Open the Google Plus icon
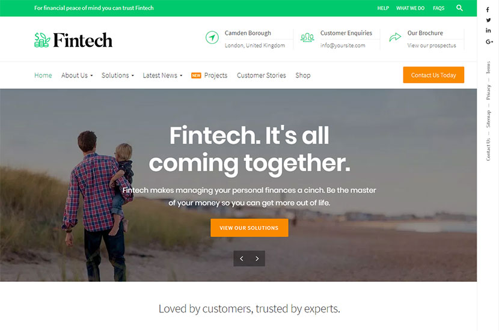This screenshot has width=499, height=331. 489,41
